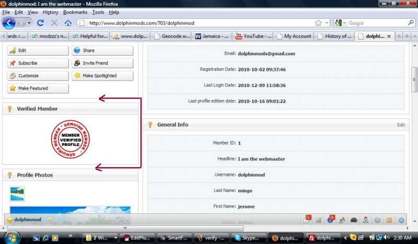Viewport: 418px width, 244px height.
Task: Open the Help menu
Action: (x=114, y=12)
